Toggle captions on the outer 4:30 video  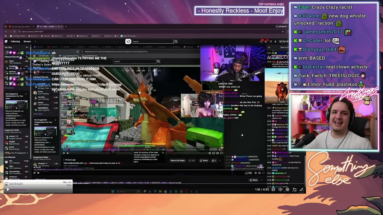273,189
